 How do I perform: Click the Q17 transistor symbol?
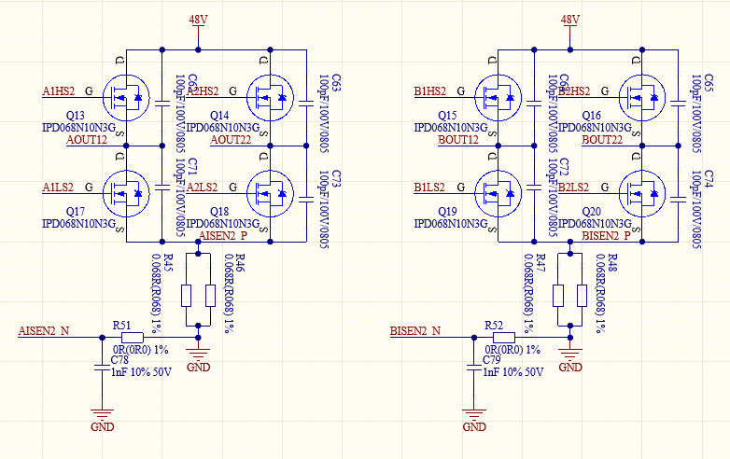pos(126,193)
